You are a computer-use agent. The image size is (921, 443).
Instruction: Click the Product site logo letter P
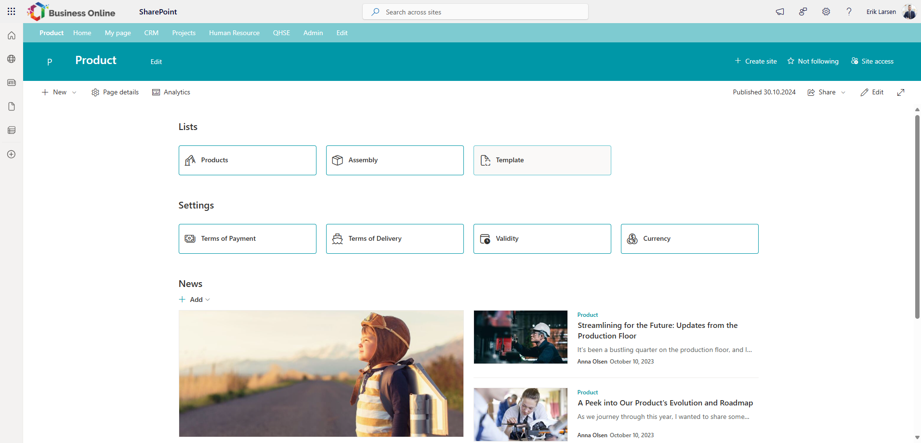[x=50, y=62]
